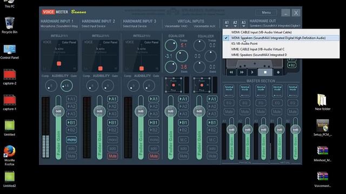Unmute Hardware Input 2 strip
The height and width of the screenshot is (194, 346).
[112, 156]
